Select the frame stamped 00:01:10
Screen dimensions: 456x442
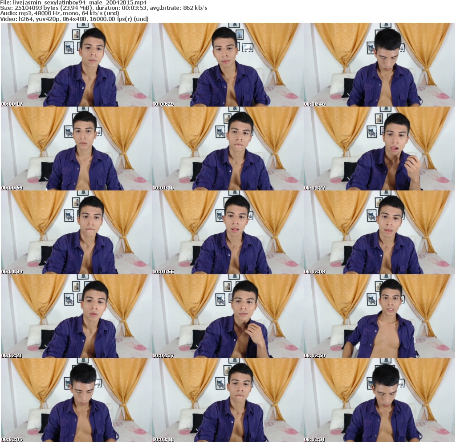coord(228,149)
